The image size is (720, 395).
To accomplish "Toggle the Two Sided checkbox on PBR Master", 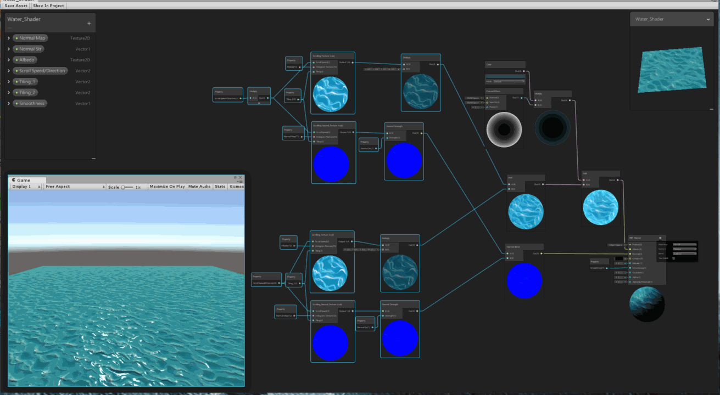I will pos(674,258).
